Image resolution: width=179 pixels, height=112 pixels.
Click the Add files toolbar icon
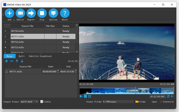point(10,13)
